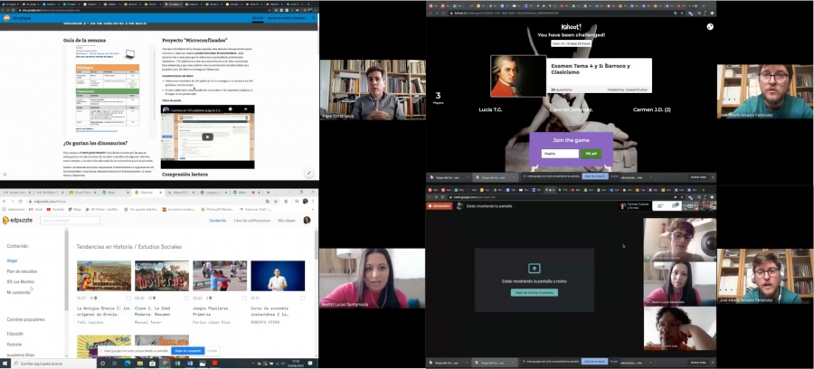Open the Maps bookmark in edpuzzle browser
Image resolution: width=814 pixels, height=369 pixels.
click(x=75, y=209)
